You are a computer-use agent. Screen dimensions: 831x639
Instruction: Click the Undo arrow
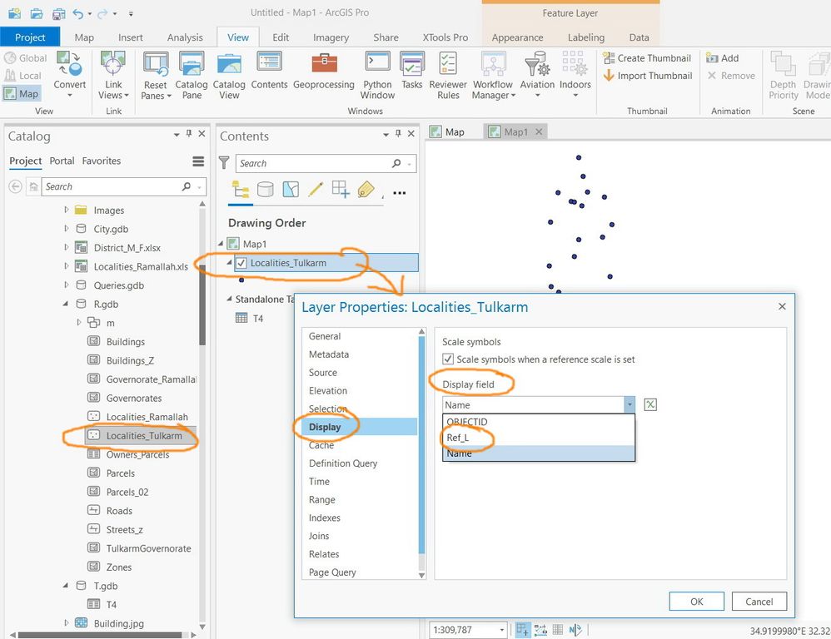[78, 14]
